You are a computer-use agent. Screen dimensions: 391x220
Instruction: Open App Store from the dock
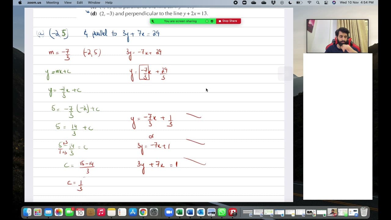pyautogui.click(x=133, y=212)
